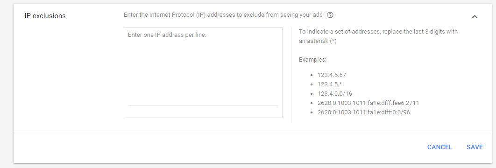496x168 pixels.
Task: Click the 'Enter one IP address per line' placeholder
Action: coord(167,35)
